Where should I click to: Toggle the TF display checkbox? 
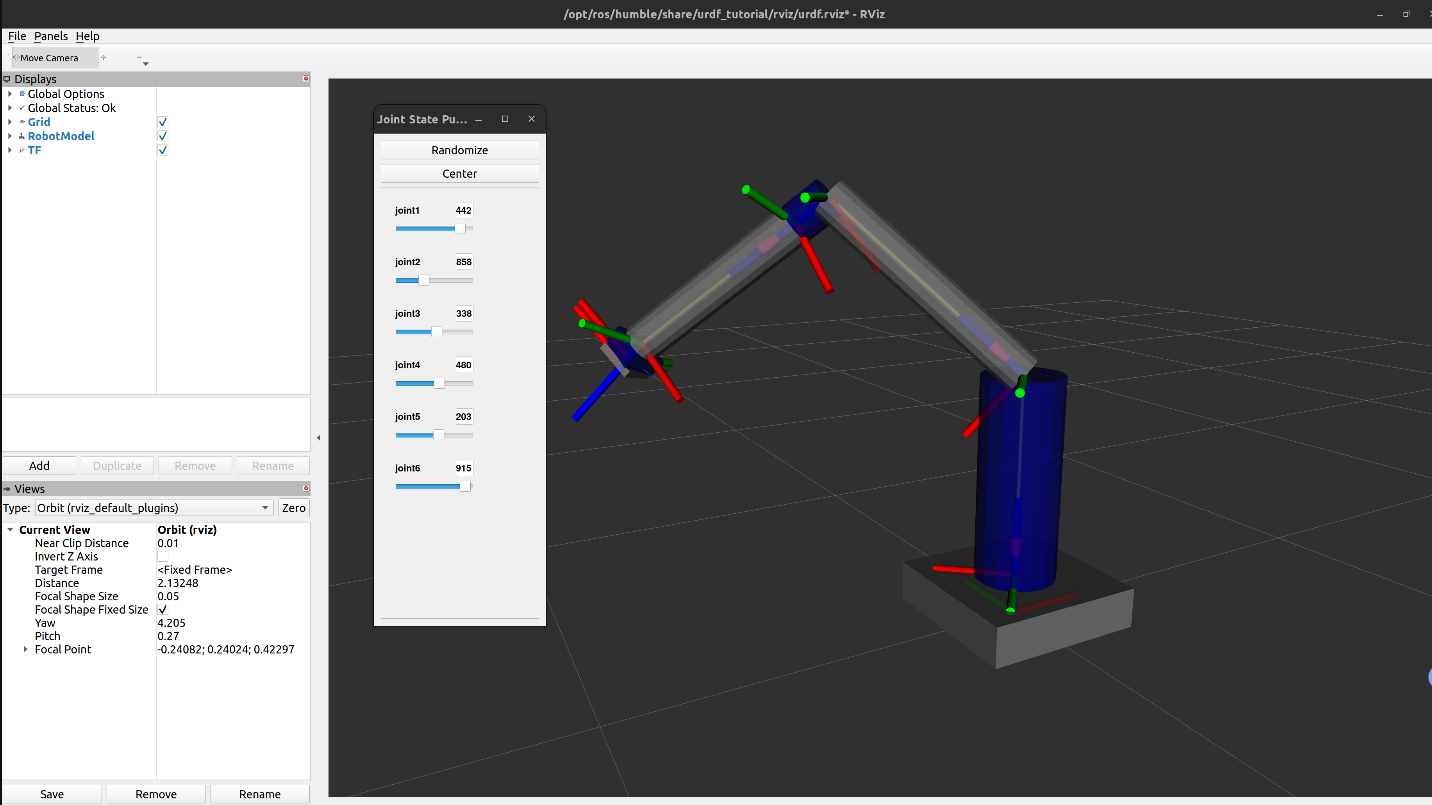163,150
